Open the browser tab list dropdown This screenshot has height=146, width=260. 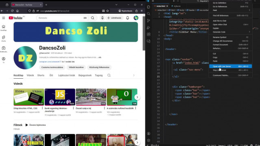pos(117,5)
